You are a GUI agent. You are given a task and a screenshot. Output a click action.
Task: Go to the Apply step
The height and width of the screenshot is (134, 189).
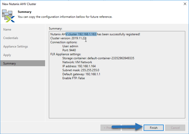[x=7, y=55]
